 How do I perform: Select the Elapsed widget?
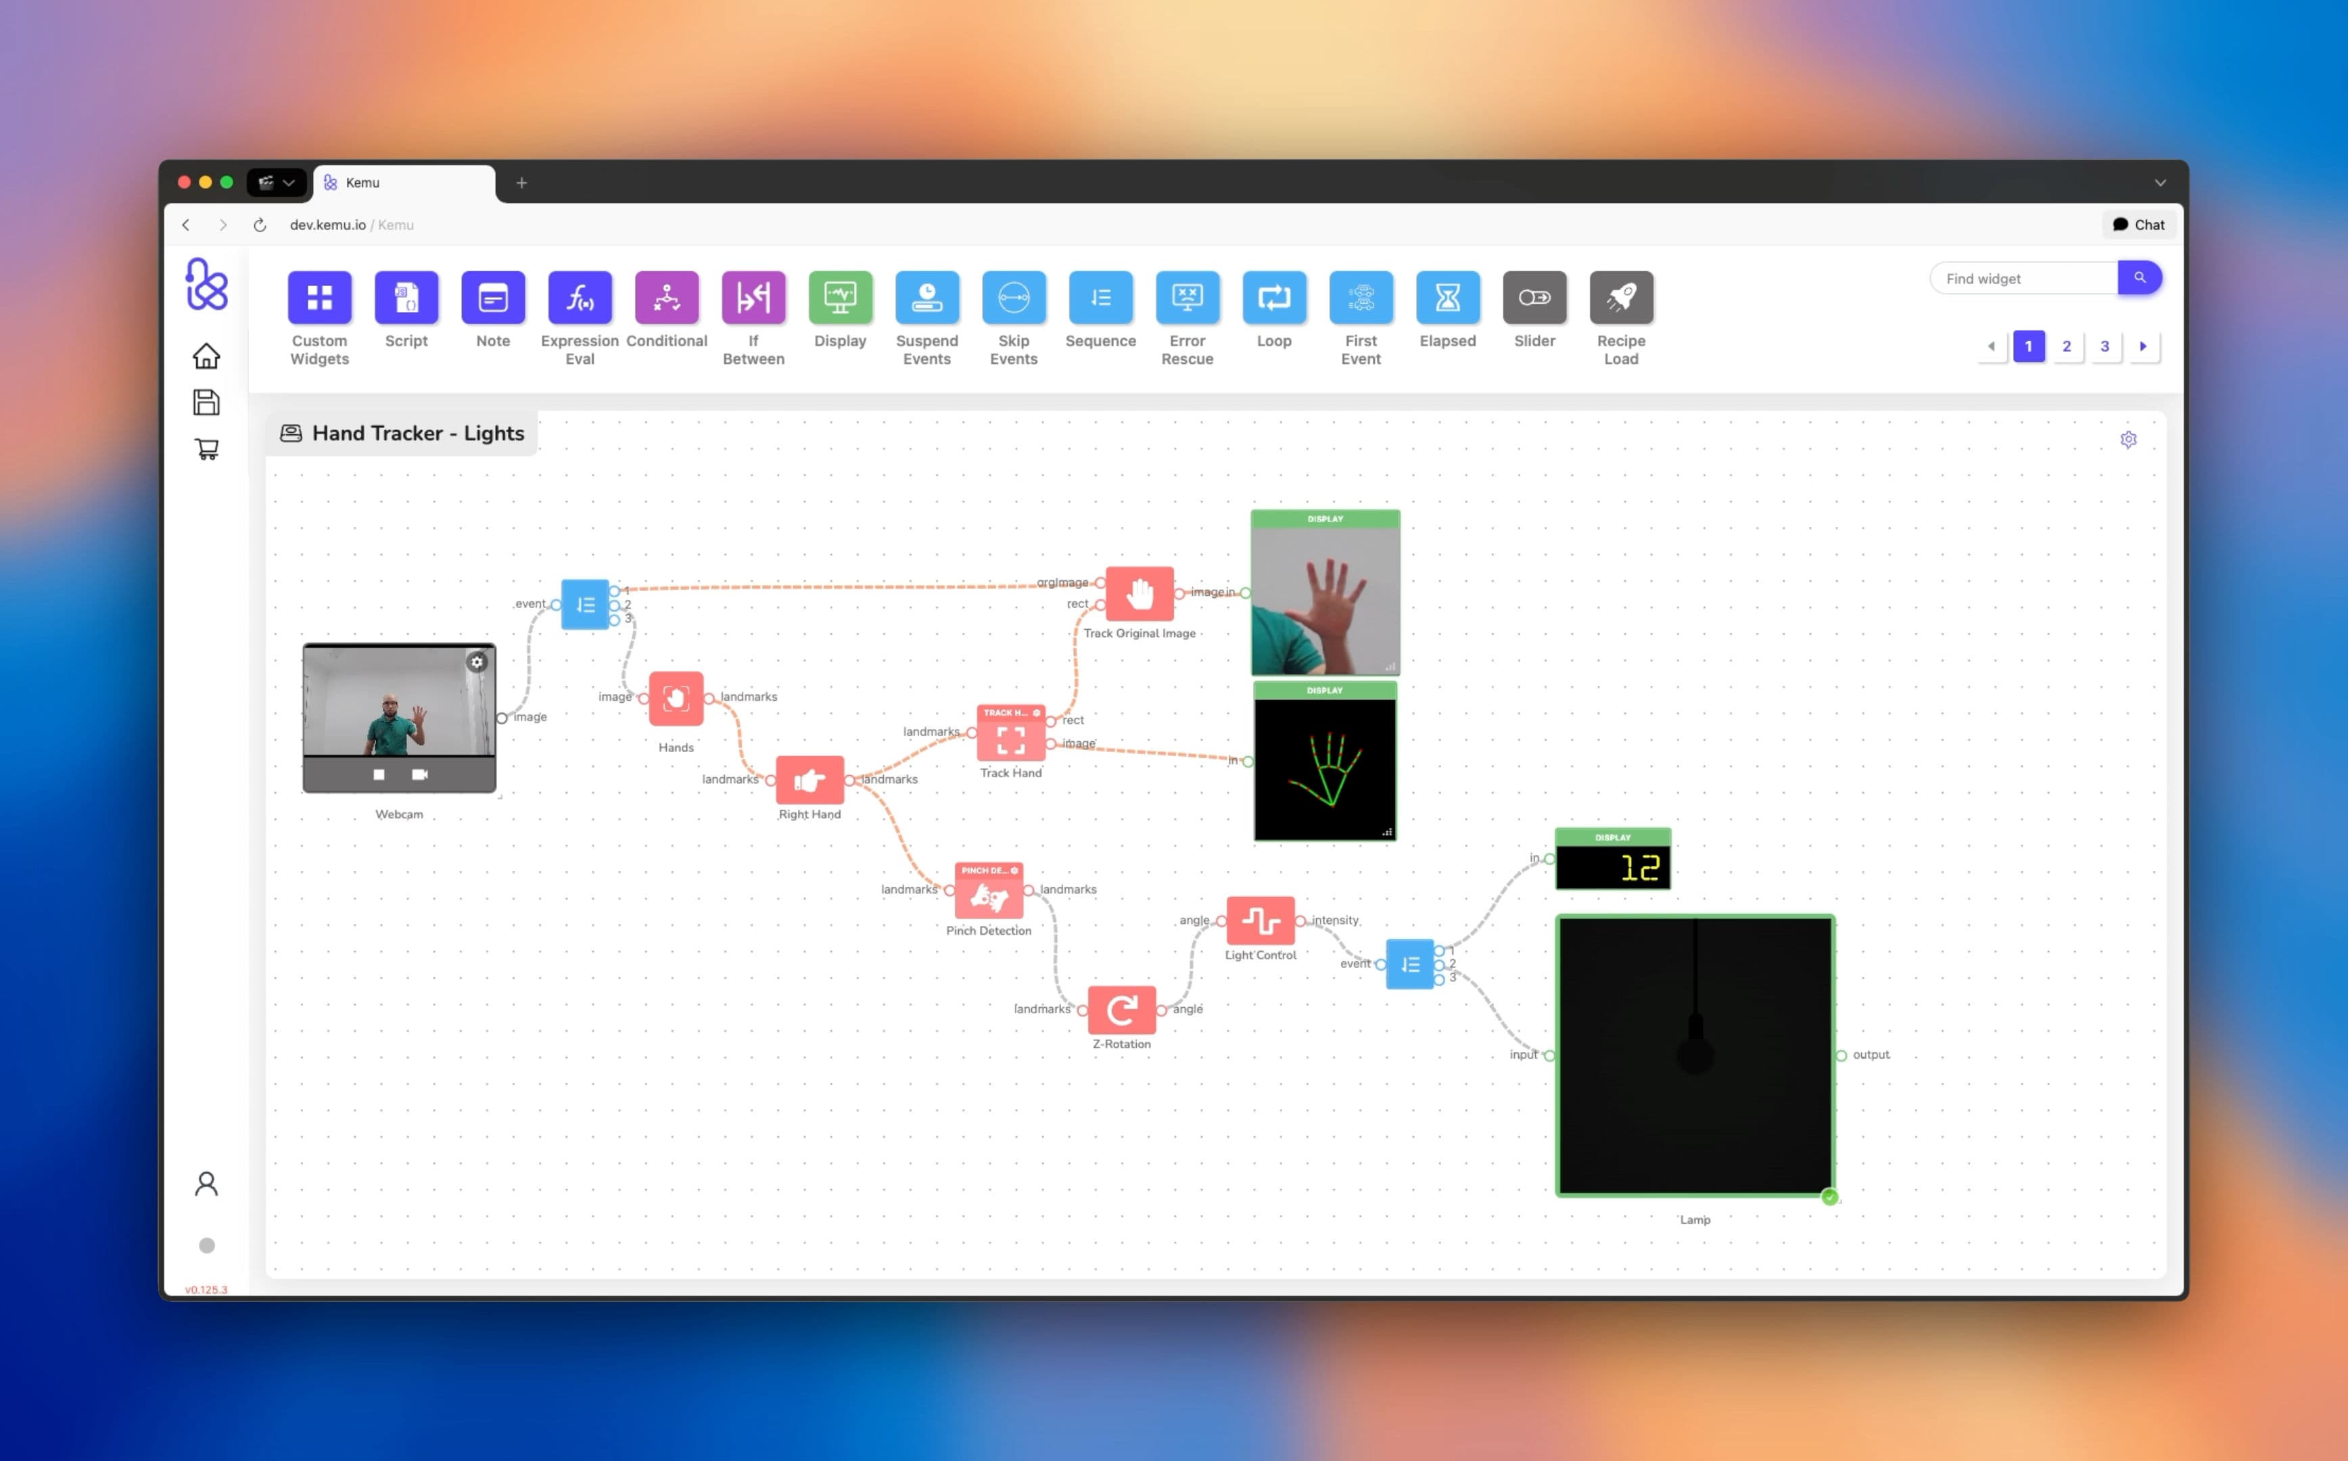point(1447,298)
